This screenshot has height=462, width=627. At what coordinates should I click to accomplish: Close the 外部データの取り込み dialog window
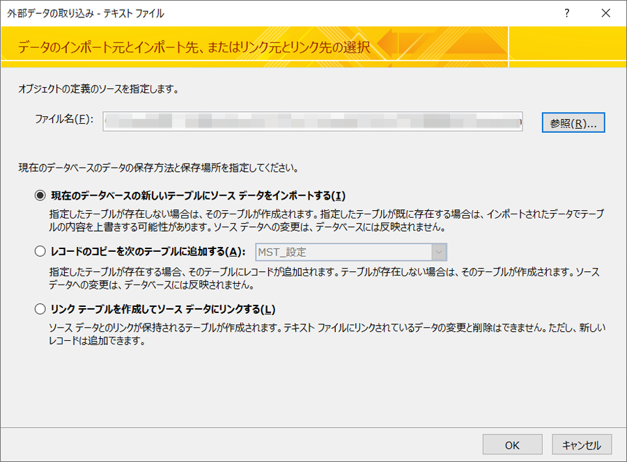point(606,13)
